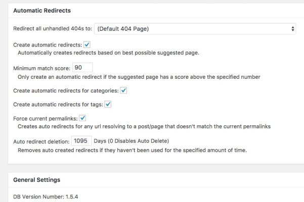Click the 'Force current permalinks:' label
304x202 pixels.
46,118
